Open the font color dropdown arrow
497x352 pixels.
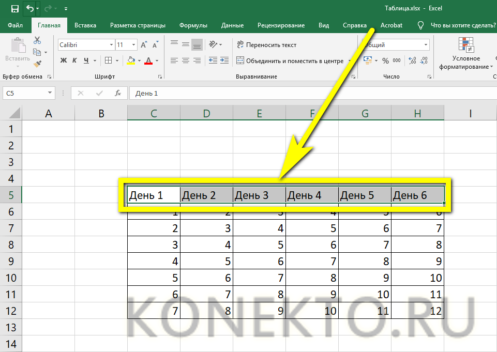(157, 60)
